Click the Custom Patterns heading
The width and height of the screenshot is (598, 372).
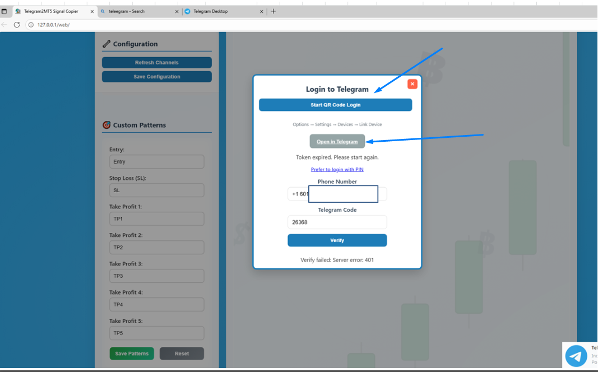click(x=139, y=125)
